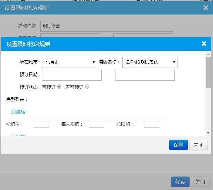Image resolution: width=213 pixels, height=190 pixels.
Task: Click the dimmed 保存 button in outer dialog
Action: point(180,182)
